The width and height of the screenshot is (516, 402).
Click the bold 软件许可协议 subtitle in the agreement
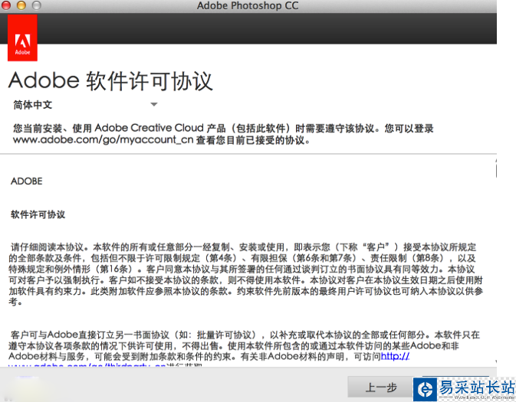38,214
